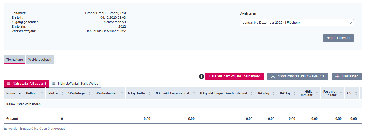The height and width of the screenshot is (133, 365).
Task: Click Tiere aus dem Vorjahr übernehmen
Action: 235,76
